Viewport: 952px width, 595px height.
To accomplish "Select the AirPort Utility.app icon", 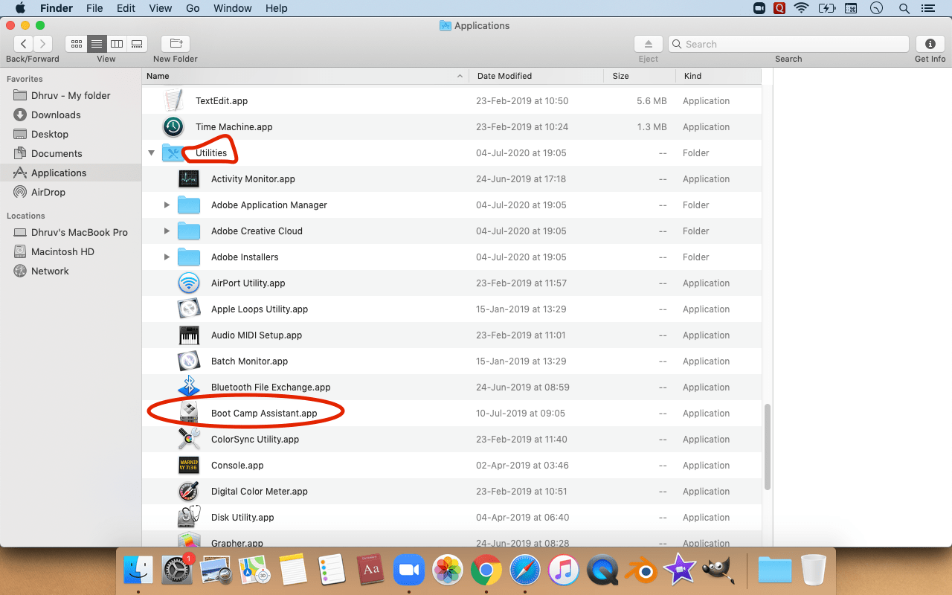I will coord(189,283).
